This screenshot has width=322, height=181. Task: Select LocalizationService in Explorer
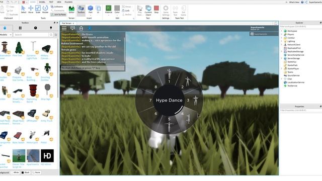click(x=296, y=82)
